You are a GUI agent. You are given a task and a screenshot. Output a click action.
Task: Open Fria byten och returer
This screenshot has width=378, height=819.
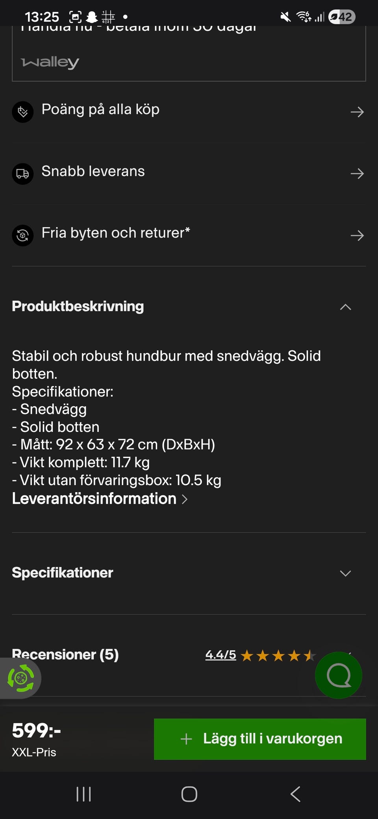(x=116, y=233)
